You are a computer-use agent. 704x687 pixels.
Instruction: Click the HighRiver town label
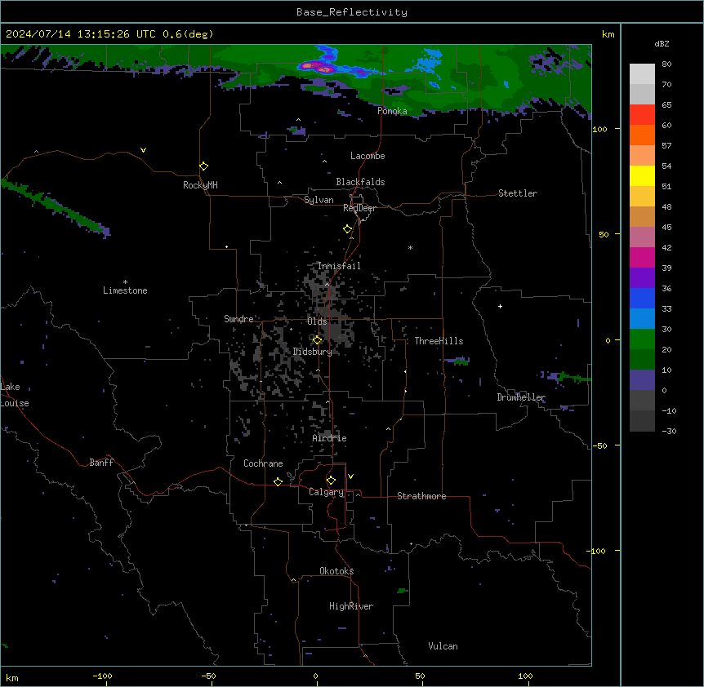click(x=351, y=606)
